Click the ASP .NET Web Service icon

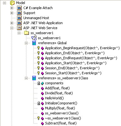(19, 28)
